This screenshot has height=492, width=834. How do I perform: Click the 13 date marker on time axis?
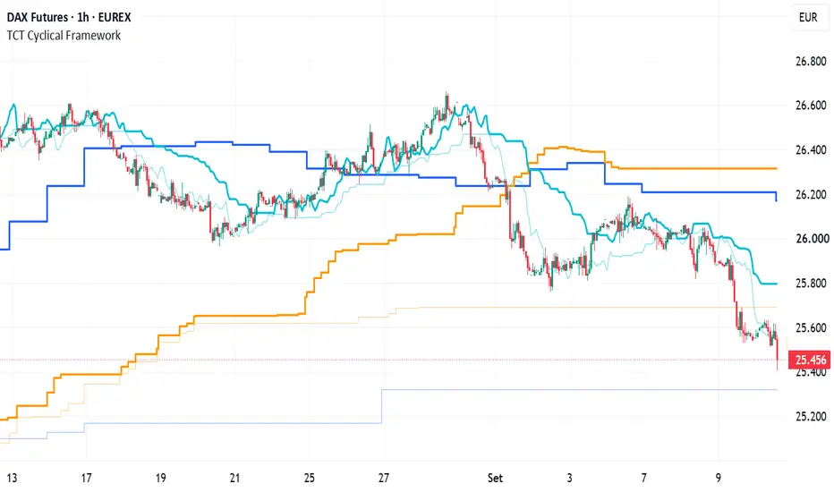pos(12,478)
